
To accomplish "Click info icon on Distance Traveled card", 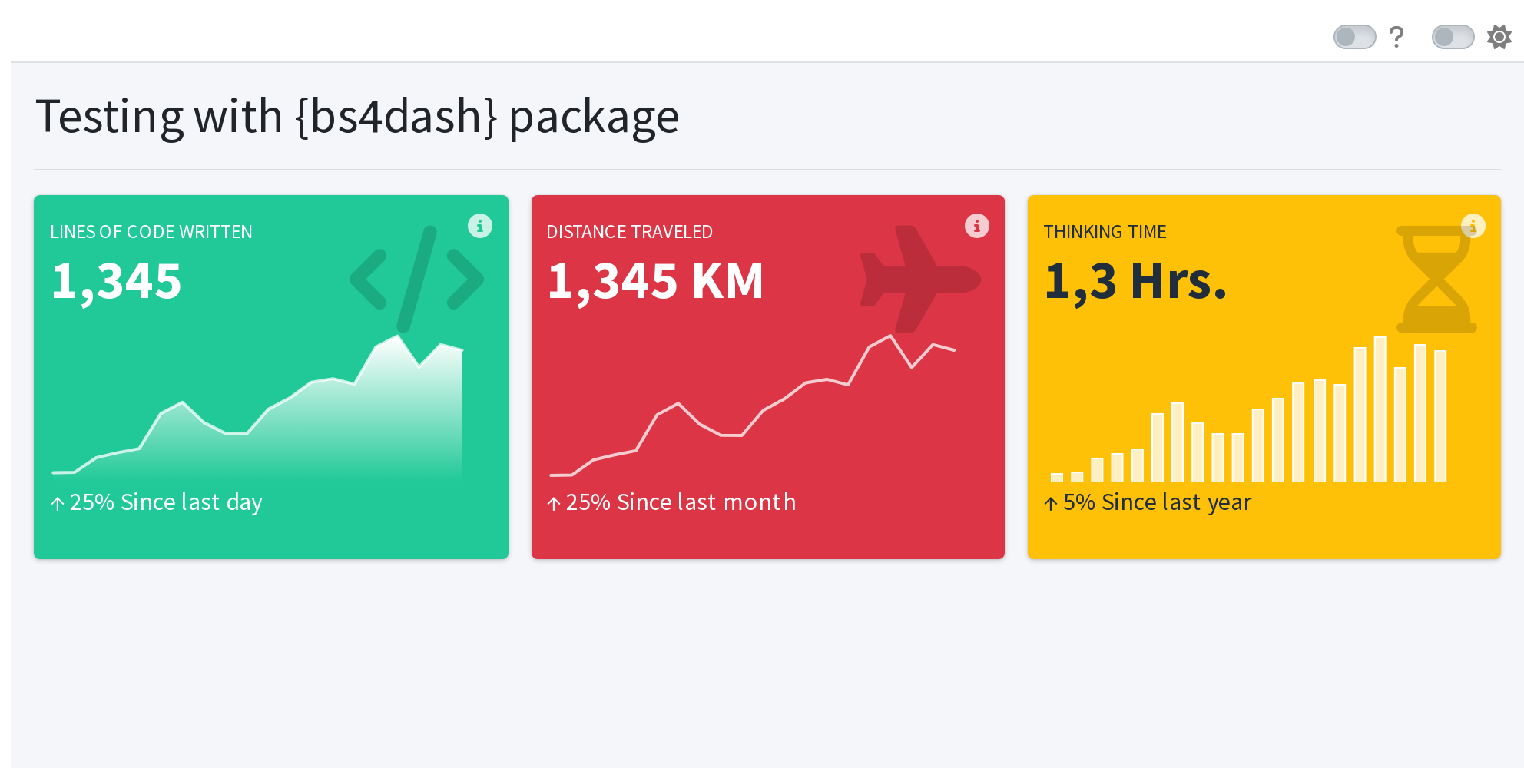I will pyautogui.click(x=976, y=226).
